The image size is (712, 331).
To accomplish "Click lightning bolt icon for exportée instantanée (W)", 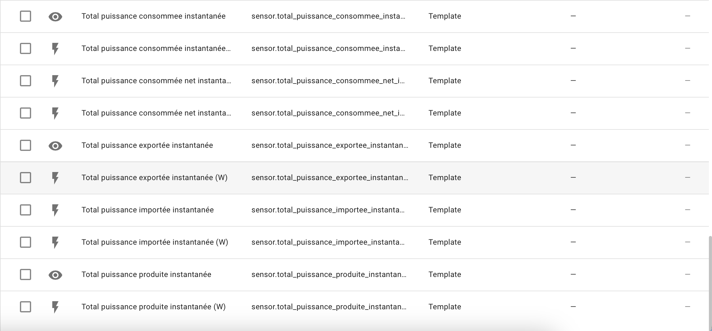I will click(x=55, y=178).
